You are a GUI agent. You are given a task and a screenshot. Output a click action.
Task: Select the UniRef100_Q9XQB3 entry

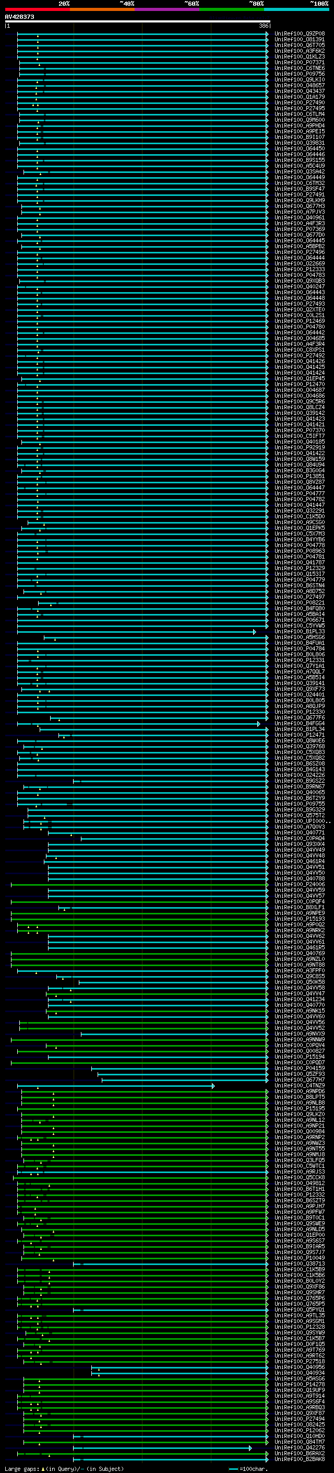(300, 281)
